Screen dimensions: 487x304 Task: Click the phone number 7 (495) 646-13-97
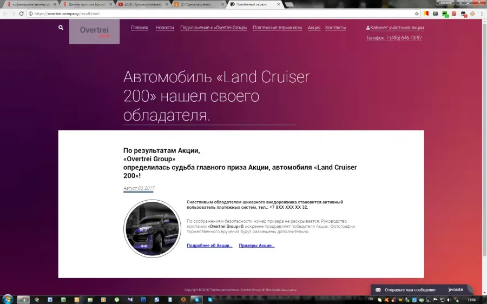click(x=404, y=38)
